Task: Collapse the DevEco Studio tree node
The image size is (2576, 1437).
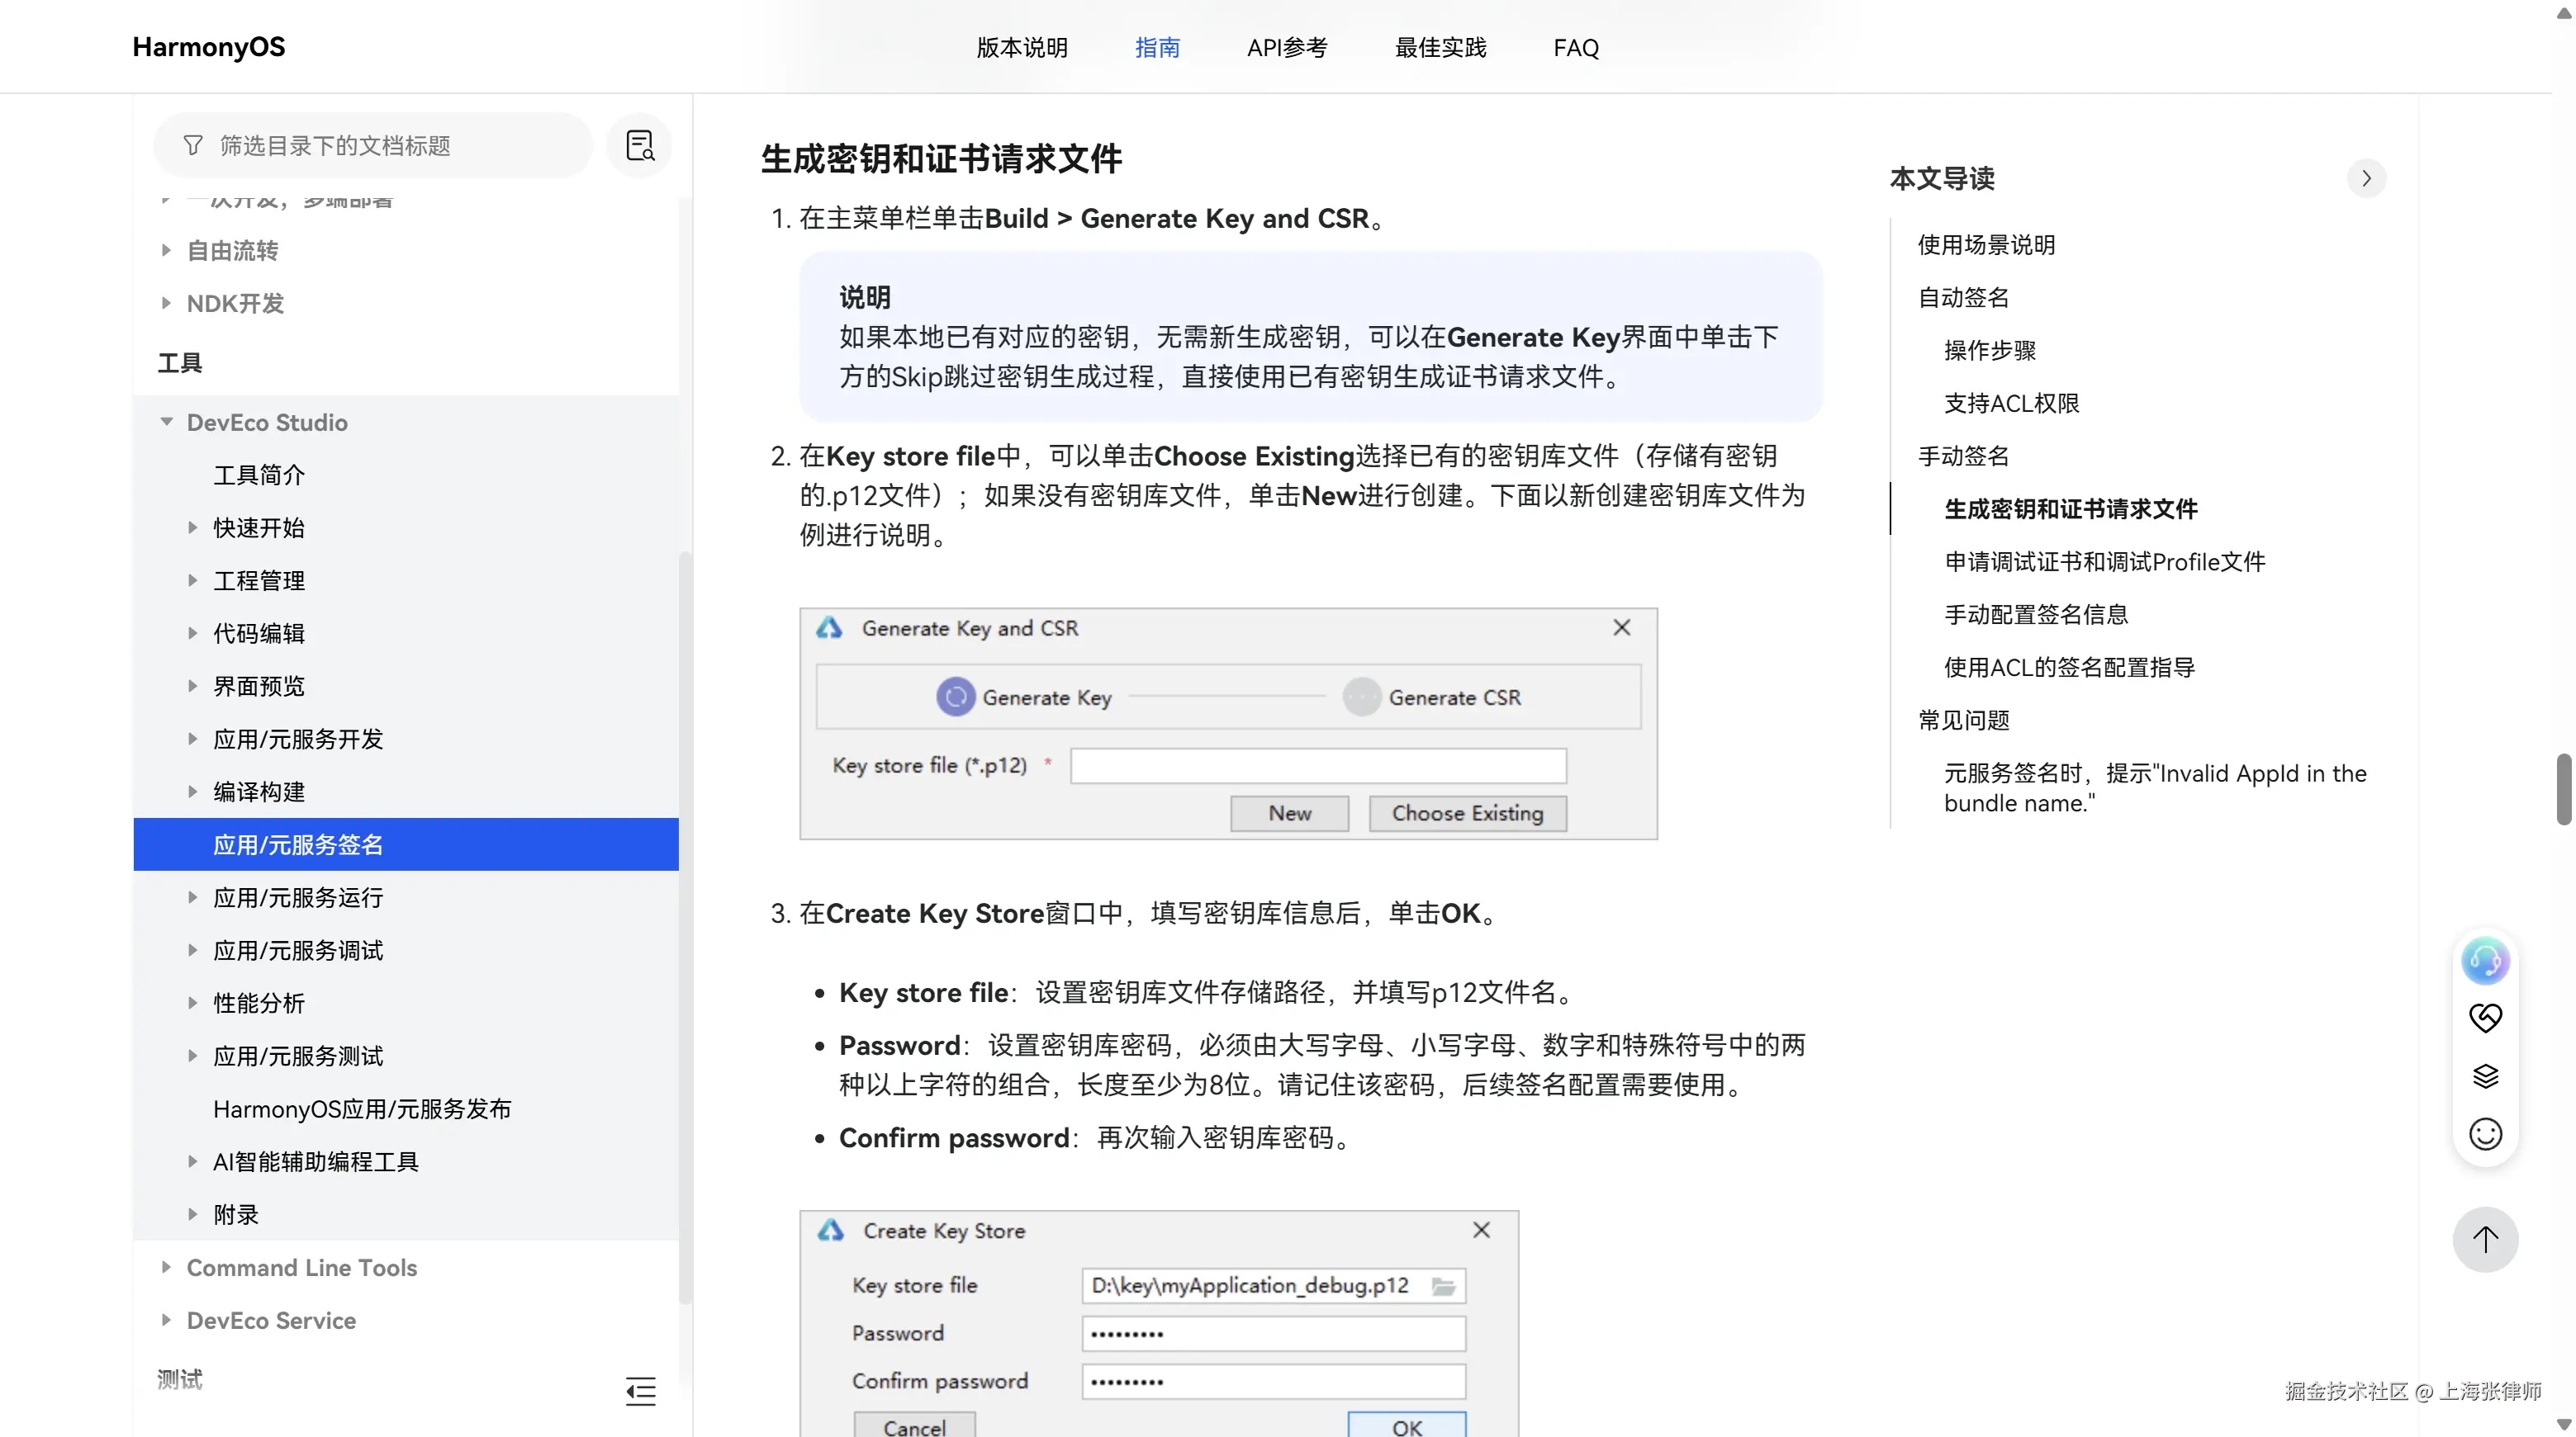Action: pos(166,423)
